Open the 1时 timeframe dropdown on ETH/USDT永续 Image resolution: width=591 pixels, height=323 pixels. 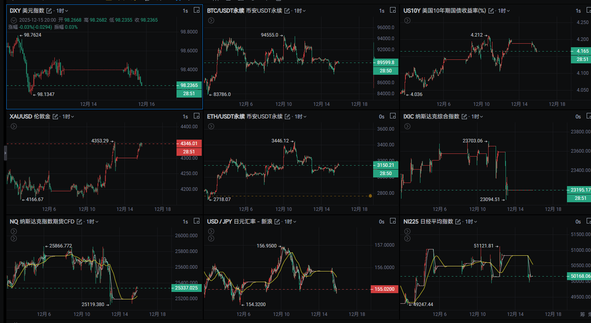pyautogui.click(x=300, y=116)
